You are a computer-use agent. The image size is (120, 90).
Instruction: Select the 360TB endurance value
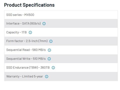click(x=45, y=68)
